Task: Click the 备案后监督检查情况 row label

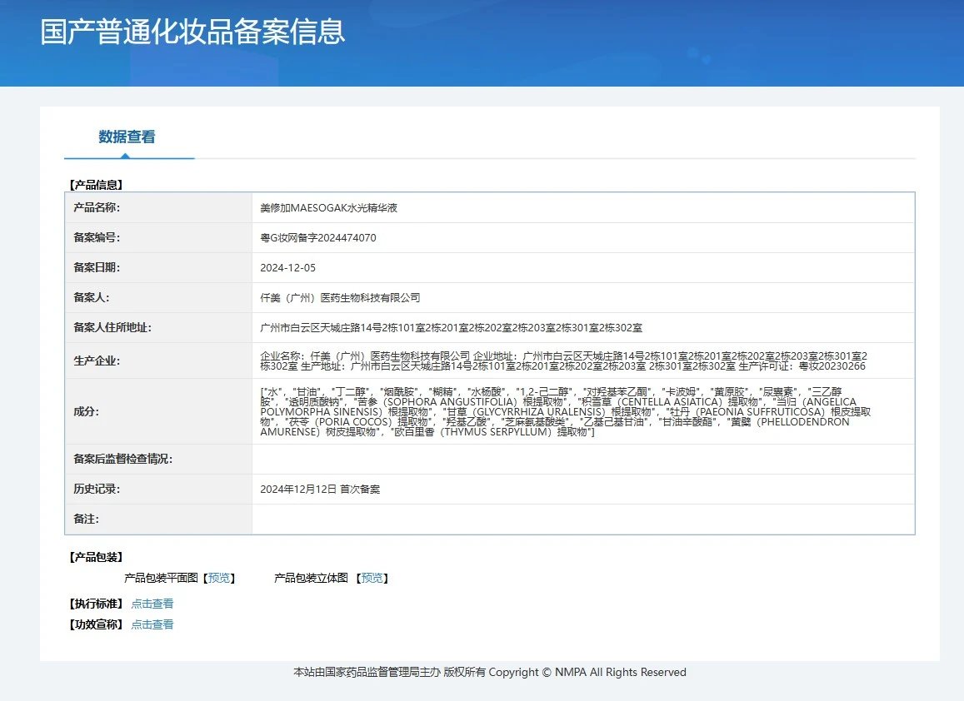Action: coord(123,460)
